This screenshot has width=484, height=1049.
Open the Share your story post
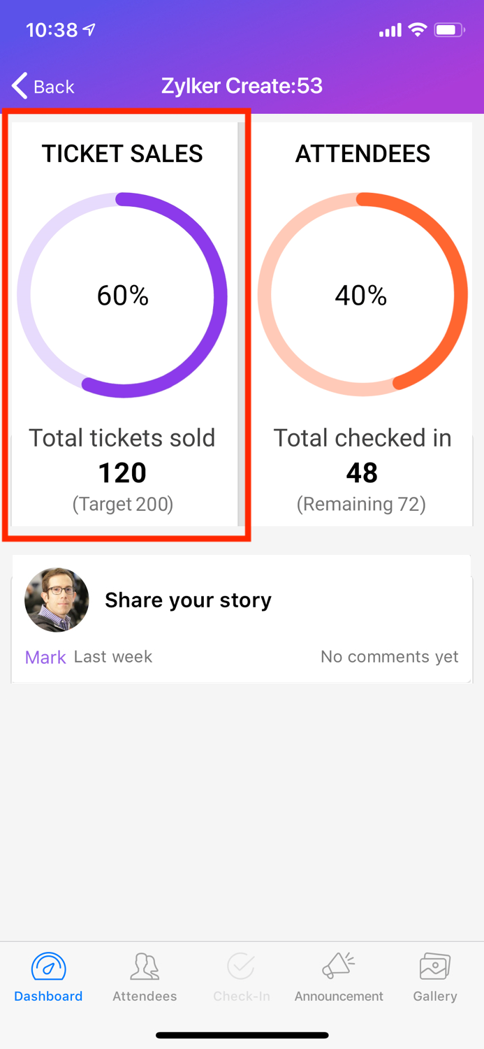[x=188, y=600]
